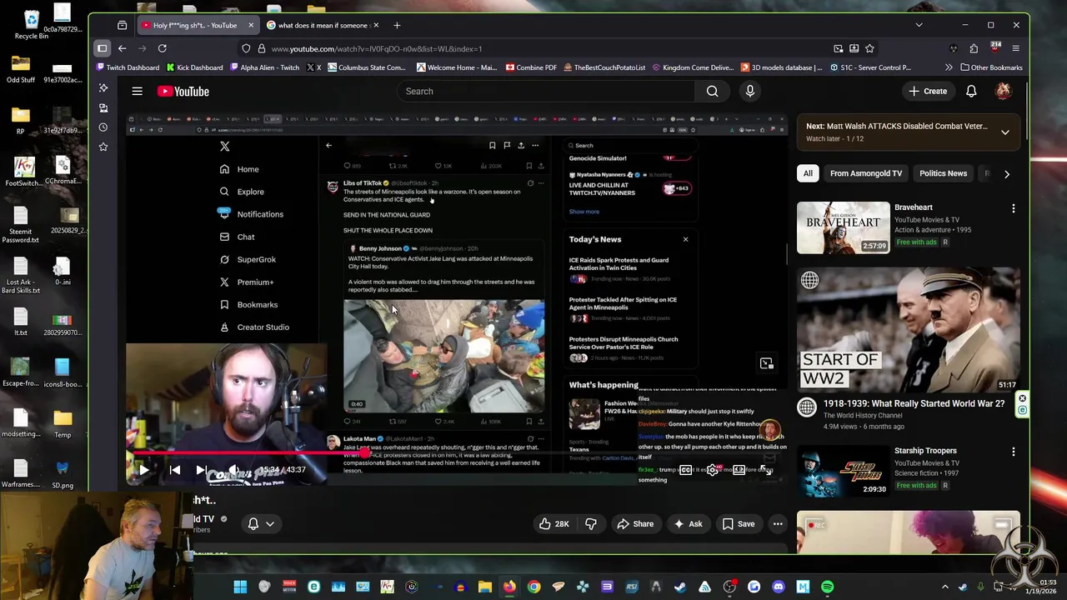1067x600 pixels.
Task: Click the YouTube search field
Action: 546,91
